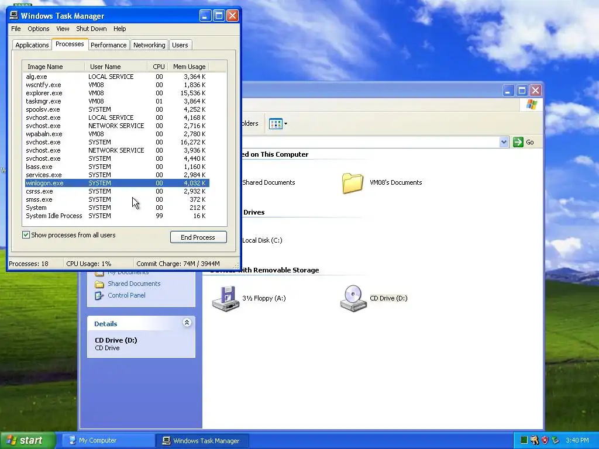Sort by Mem Usage column header

[x=189, y=67]
